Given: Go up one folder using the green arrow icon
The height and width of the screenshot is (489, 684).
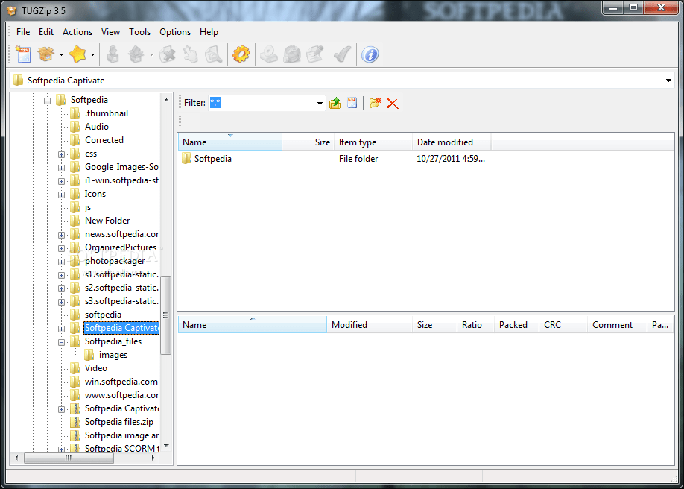Looking at the screenshot, I should pos(335,104).
